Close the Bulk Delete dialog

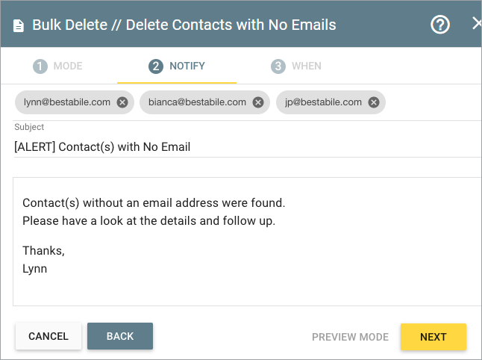click(x=477, y=23)
